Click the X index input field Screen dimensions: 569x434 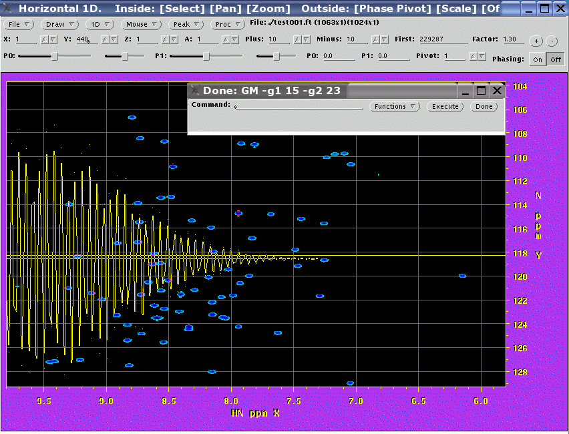point(25,39)
